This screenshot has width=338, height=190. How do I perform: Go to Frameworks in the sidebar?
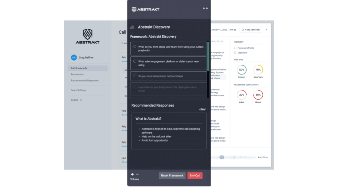click(x=77, y=74)
